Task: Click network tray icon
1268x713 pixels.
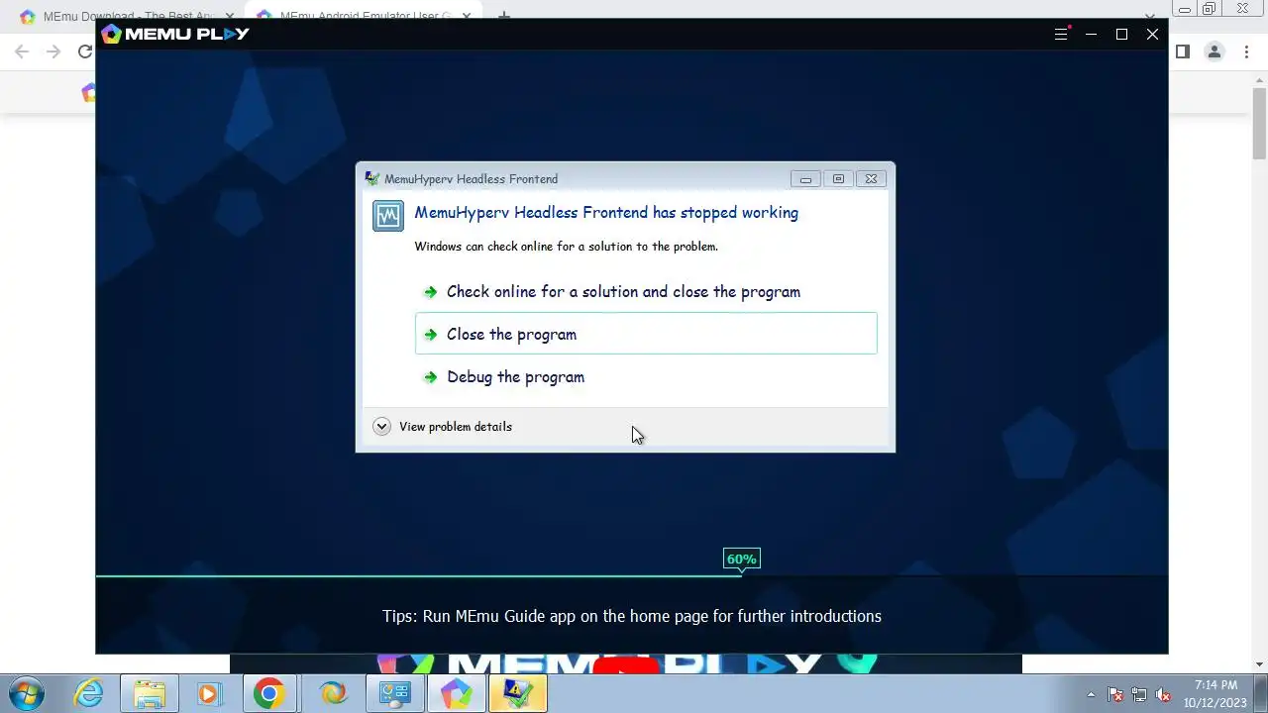Action: coord(1139,695)
